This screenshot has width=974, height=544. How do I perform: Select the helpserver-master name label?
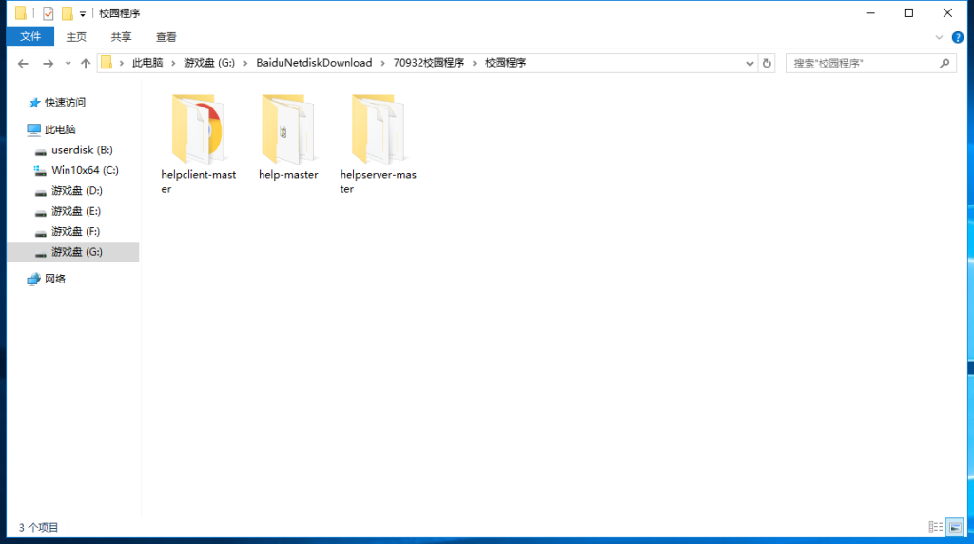[x=378, y=182]
